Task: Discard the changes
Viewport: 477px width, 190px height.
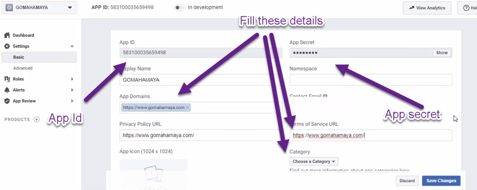Action: pos(407,181)
